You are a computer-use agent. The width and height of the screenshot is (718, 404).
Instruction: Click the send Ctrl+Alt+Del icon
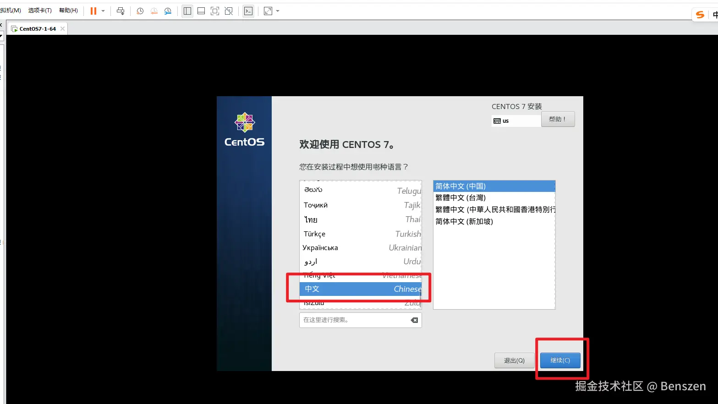click(x=121, y=11)
